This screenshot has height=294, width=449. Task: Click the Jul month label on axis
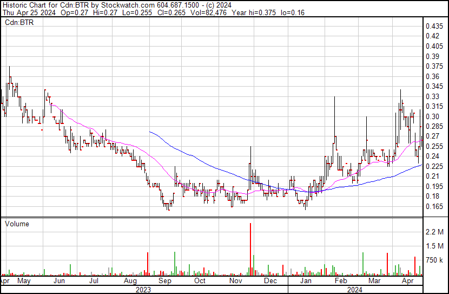[x=94, y=281]
